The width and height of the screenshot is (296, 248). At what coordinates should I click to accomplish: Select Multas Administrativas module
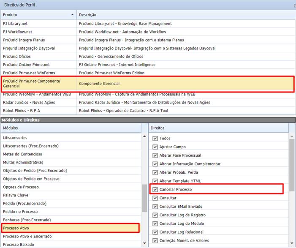click(x=71, y=162)
